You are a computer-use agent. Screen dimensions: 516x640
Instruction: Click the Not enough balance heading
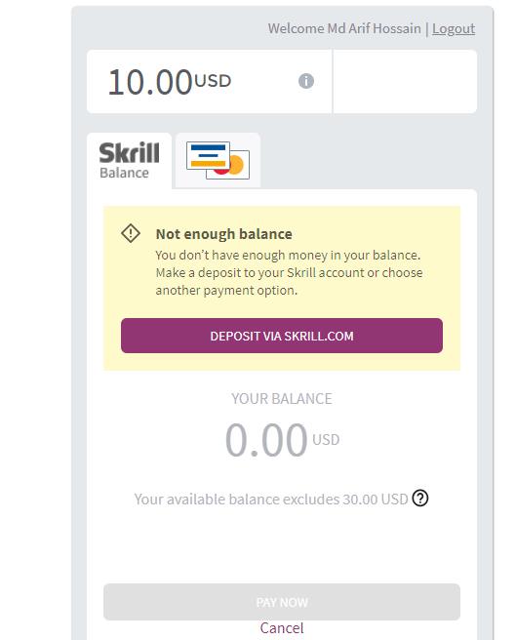point(224,234)
